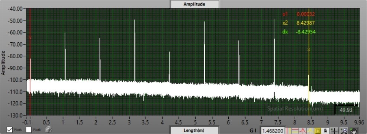This screenshot has height=134, width=367.
Task: Toggle the cursor lock icon
Action: coord(325,130)
